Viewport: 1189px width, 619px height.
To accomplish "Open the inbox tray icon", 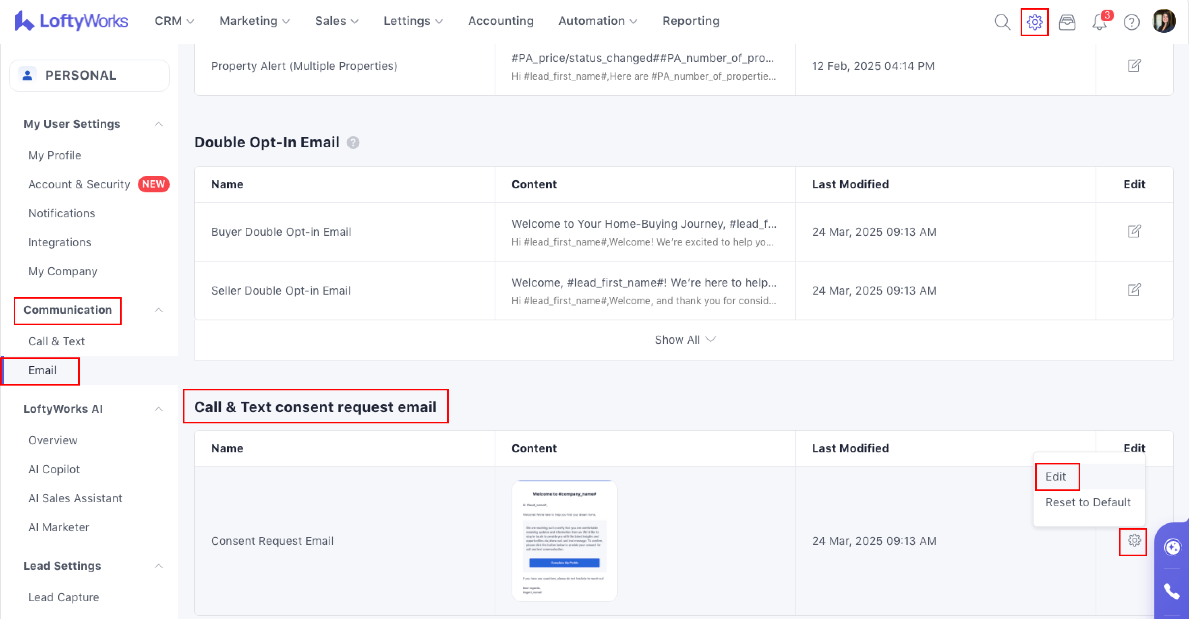I will coord(1067,22).
